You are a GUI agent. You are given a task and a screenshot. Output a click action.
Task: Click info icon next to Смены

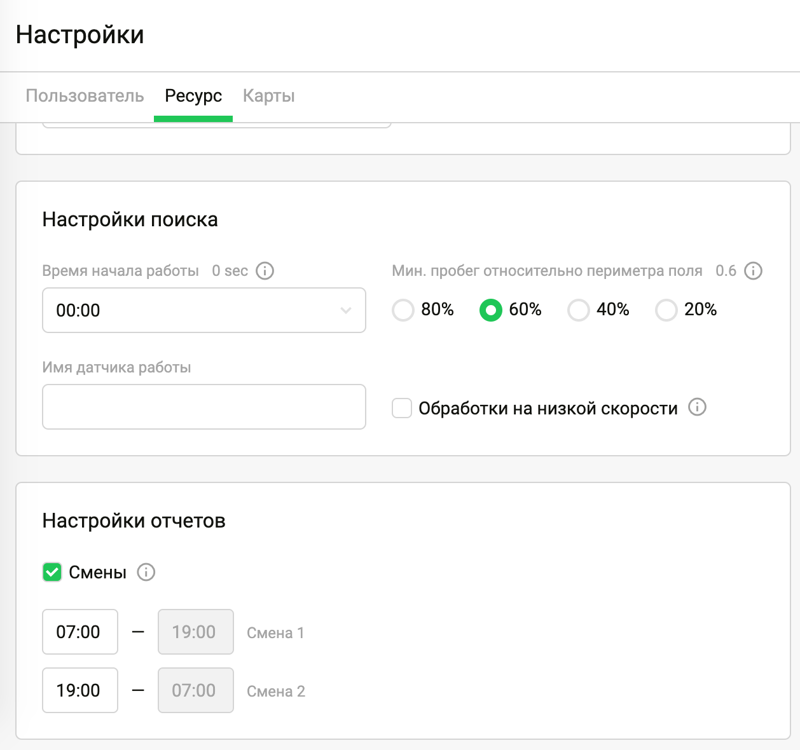[x=146, y=572]
